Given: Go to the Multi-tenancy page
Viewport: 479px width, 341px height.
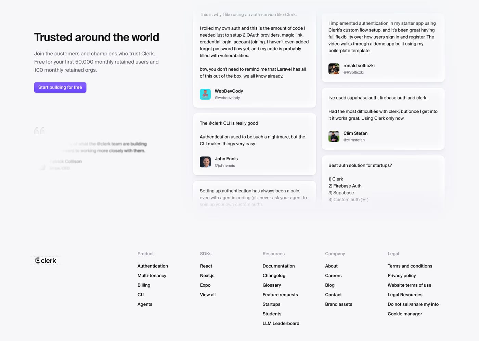Looking at the screenshot, I should tap(152, 275).
